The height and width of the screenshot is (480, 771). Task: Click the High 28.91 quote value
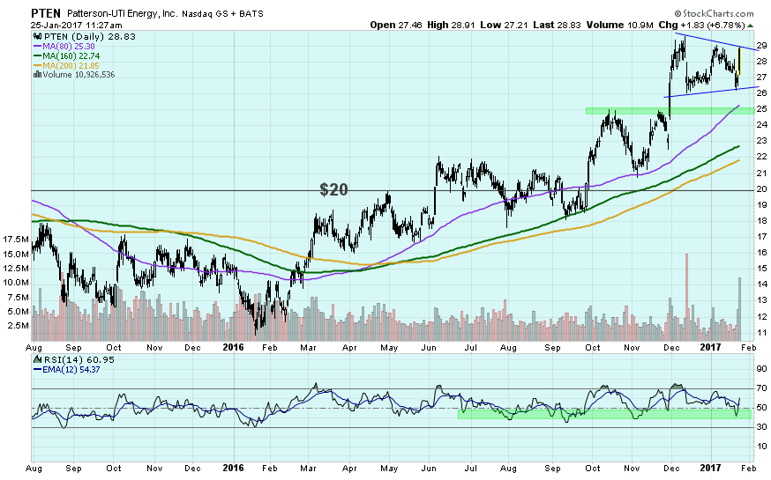coord(451,25)
